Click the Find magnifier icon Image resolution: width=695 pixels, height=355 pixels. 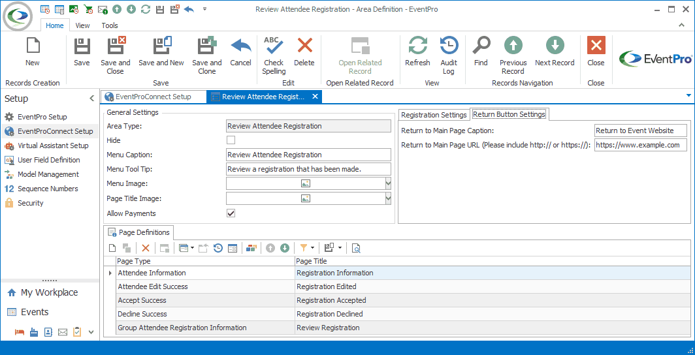pos(481,46)
